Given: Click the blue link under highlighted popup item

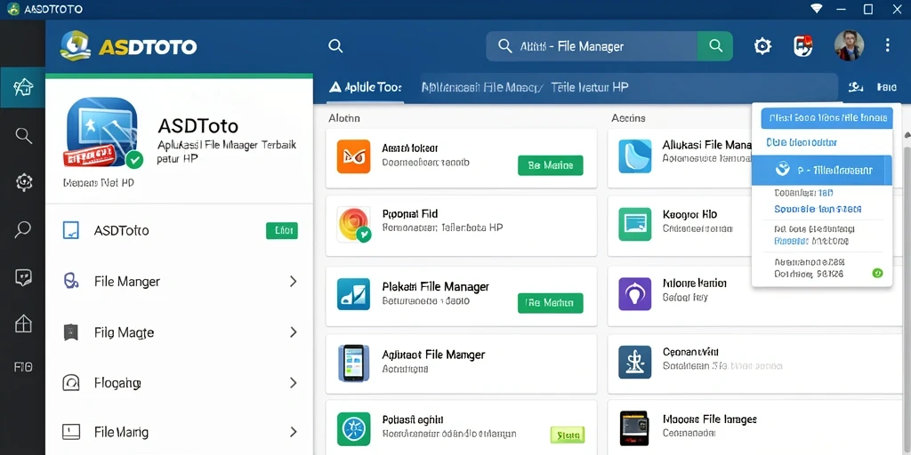Looking at the screenshot, I should click(x=818, y=209).
